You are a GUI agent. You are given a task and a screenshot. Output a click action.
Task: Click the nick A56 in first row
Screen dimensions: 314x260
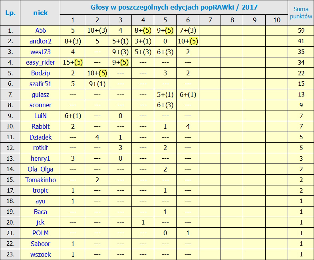[x=40, y=30]
